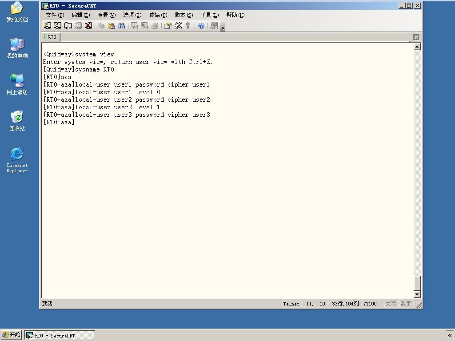This screenshot has height=341, width=455.
Task: Click the Disconnect red X icon
Action: point(88,26)
